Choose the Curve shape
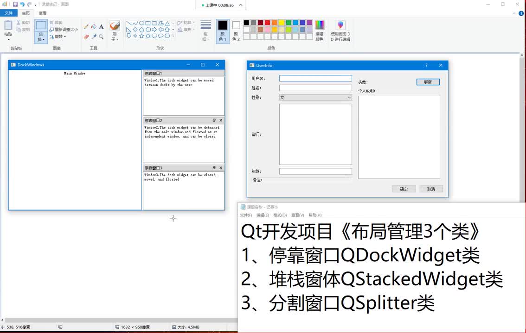Screen dimensions: 526x333 pos(135,24)
